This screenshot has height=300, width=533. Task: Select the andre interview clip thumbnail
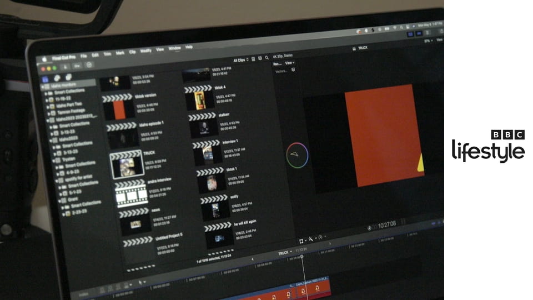[x=131, y=193]
